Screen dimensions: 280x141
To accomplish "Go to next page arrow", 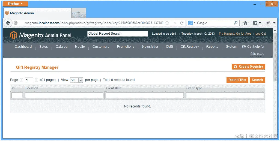I will tap(36, 80).
